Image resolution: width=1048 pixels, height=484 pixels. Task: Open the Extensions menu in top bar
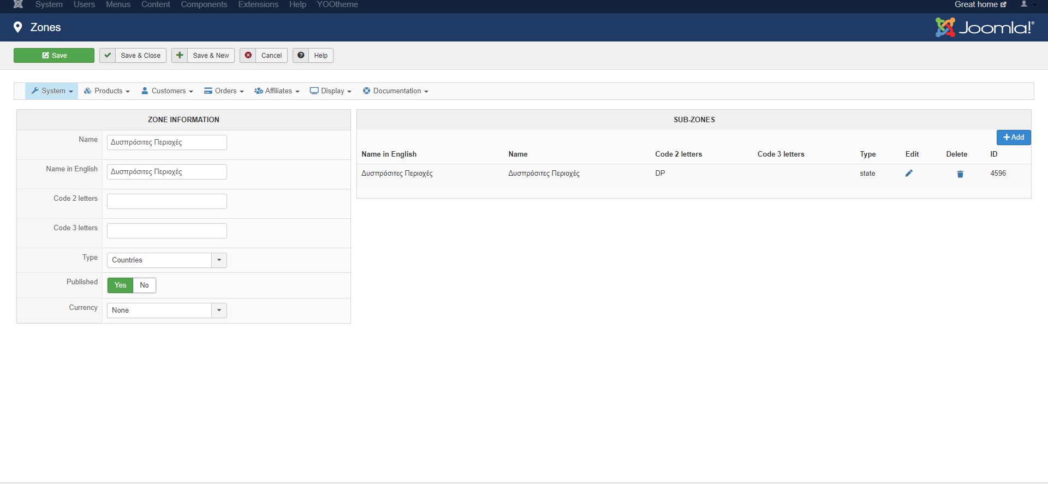pyautogui.click(x=258, y=4)
